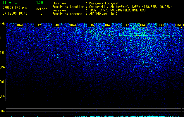Click the Observer field label
This screenshot has height=117, width=184.
59,4
